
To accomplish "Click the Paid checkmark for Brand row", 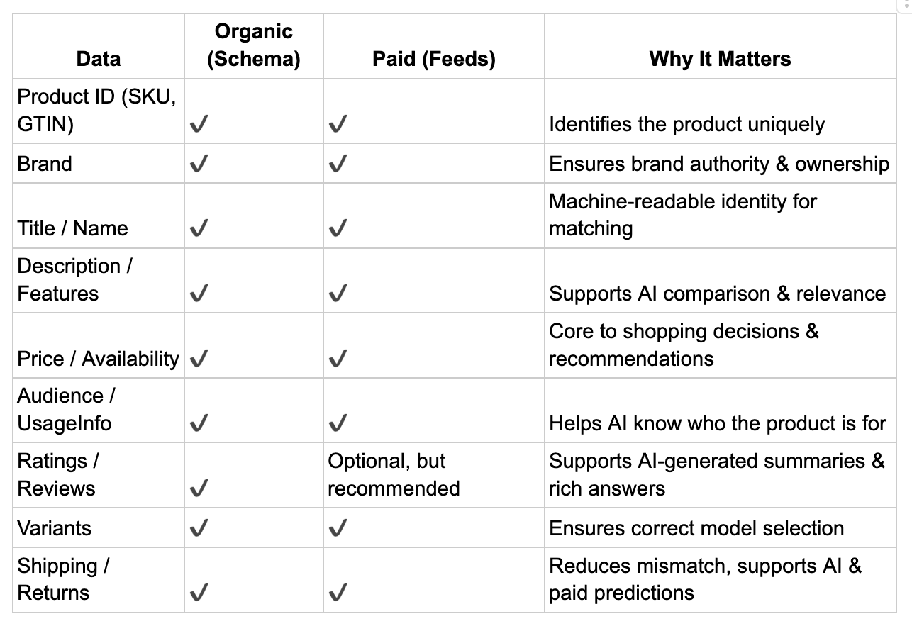I will pos(338,164).
